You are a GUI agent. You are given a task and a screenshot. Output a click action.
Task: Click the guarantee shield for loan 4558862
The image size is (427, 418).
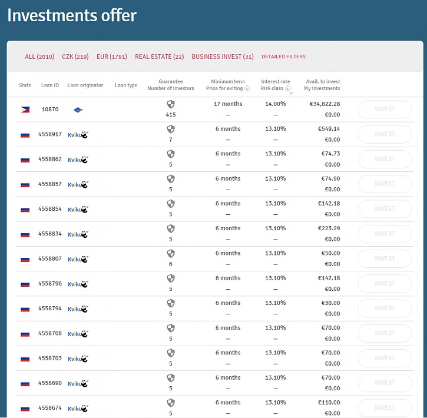pos(171,154)
